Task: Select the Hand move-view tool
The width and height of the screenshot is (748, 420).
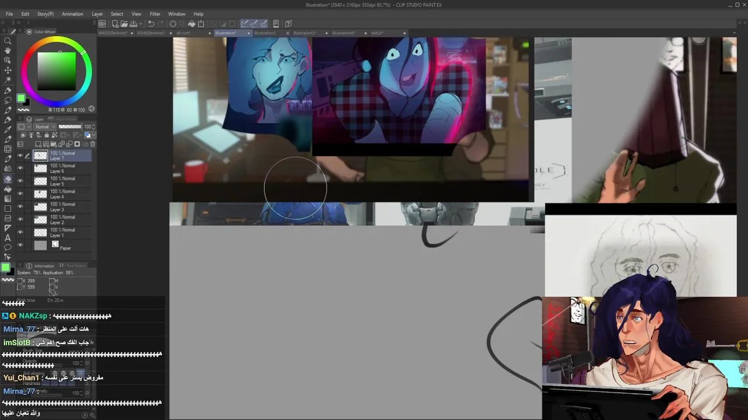Action: pos(8,51)
